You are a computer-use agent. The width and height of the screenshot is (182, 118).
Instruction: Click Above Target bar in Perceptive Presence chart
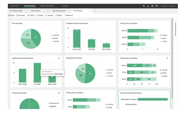[77, 38]
